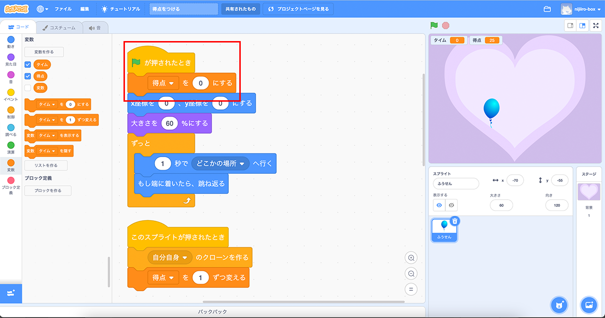The width and height of the screenshot is (605, 318).
Task: Uncheck the タイム variable checkbox
Action: tap(28, 64)
